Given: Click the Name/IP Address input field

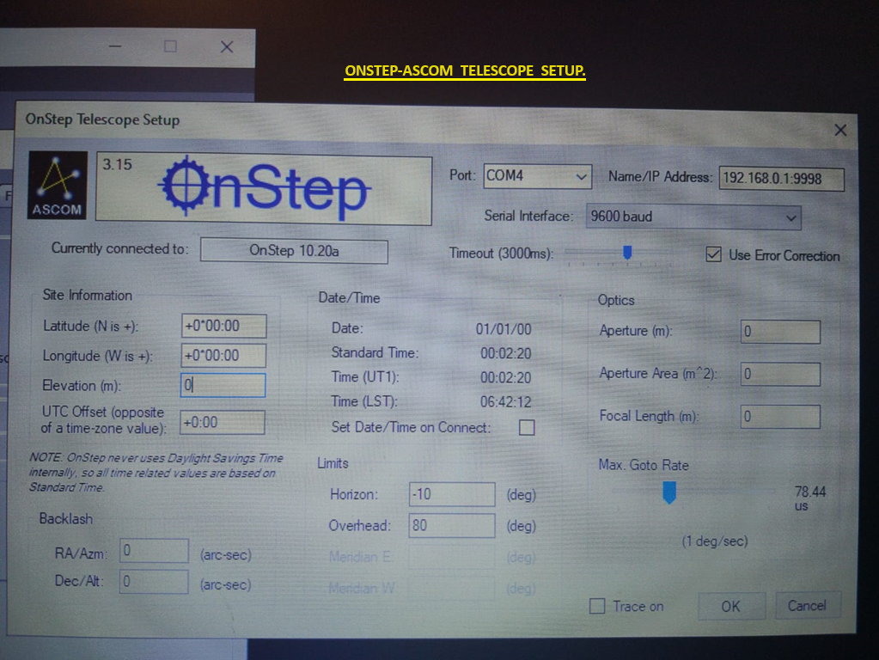Looking at the screenshot, I should [x=781, y=179].
